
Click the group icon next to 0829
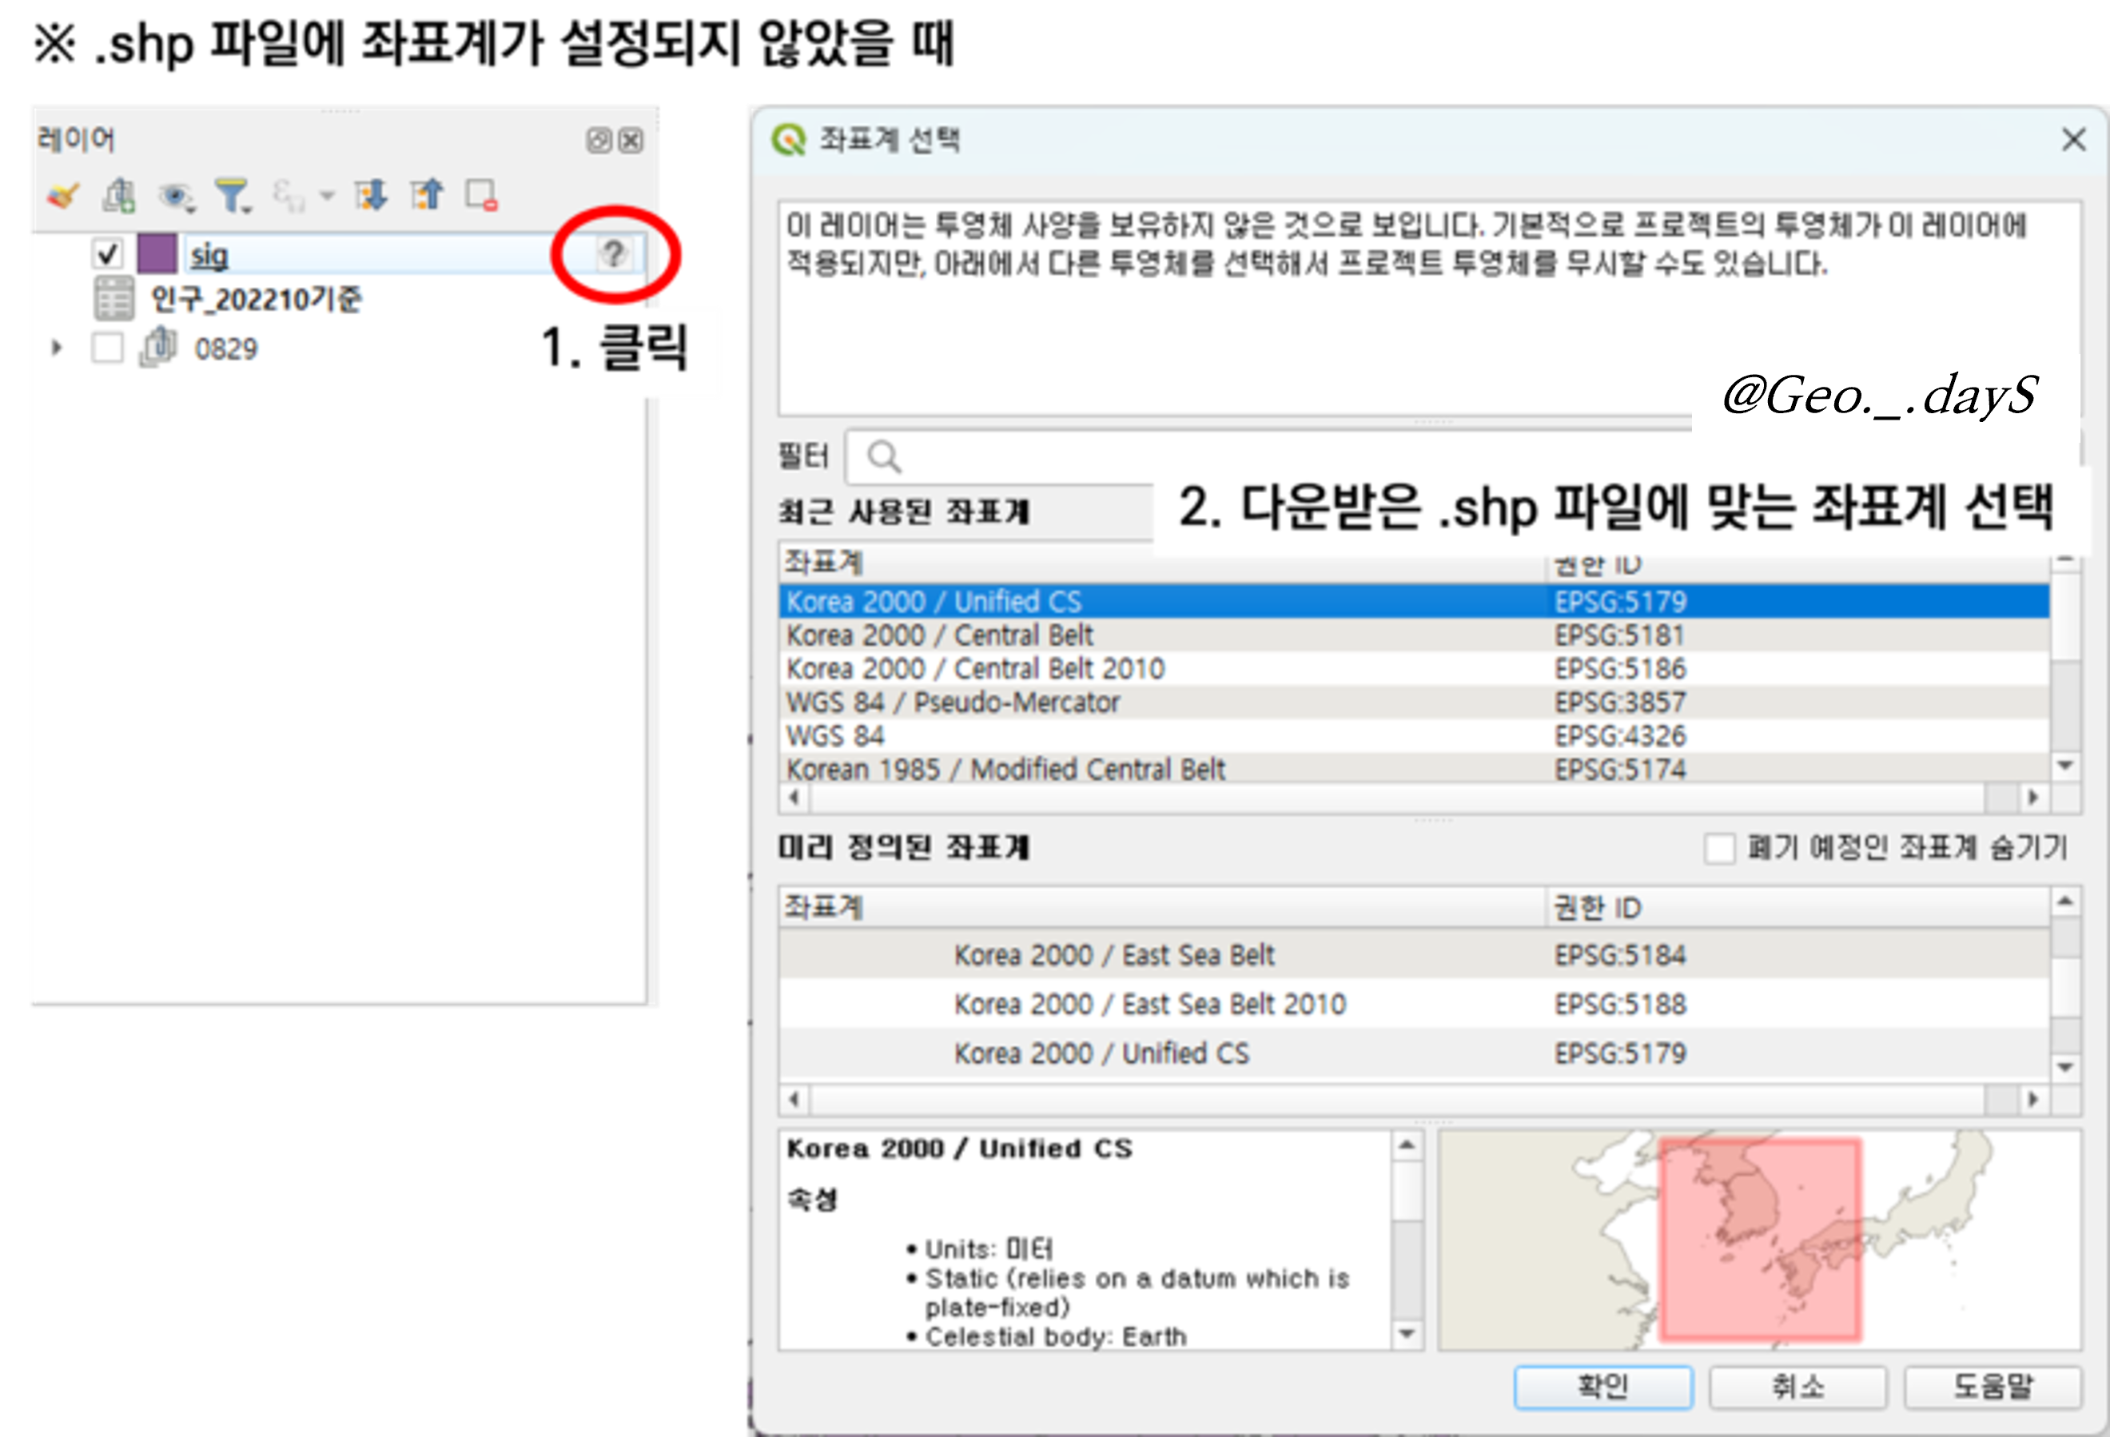[158, 348]
